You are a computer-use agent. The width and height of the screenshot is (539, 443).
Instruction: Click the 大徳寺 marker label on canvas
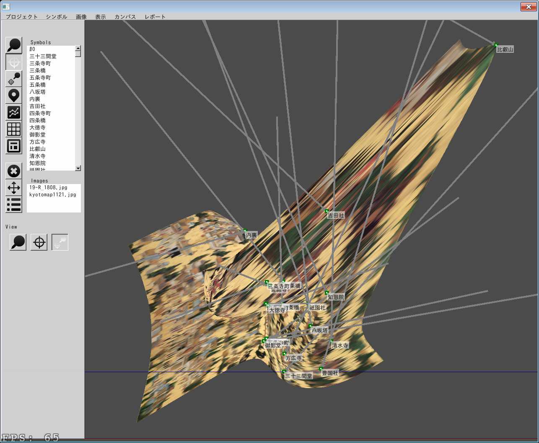(277, 310)
